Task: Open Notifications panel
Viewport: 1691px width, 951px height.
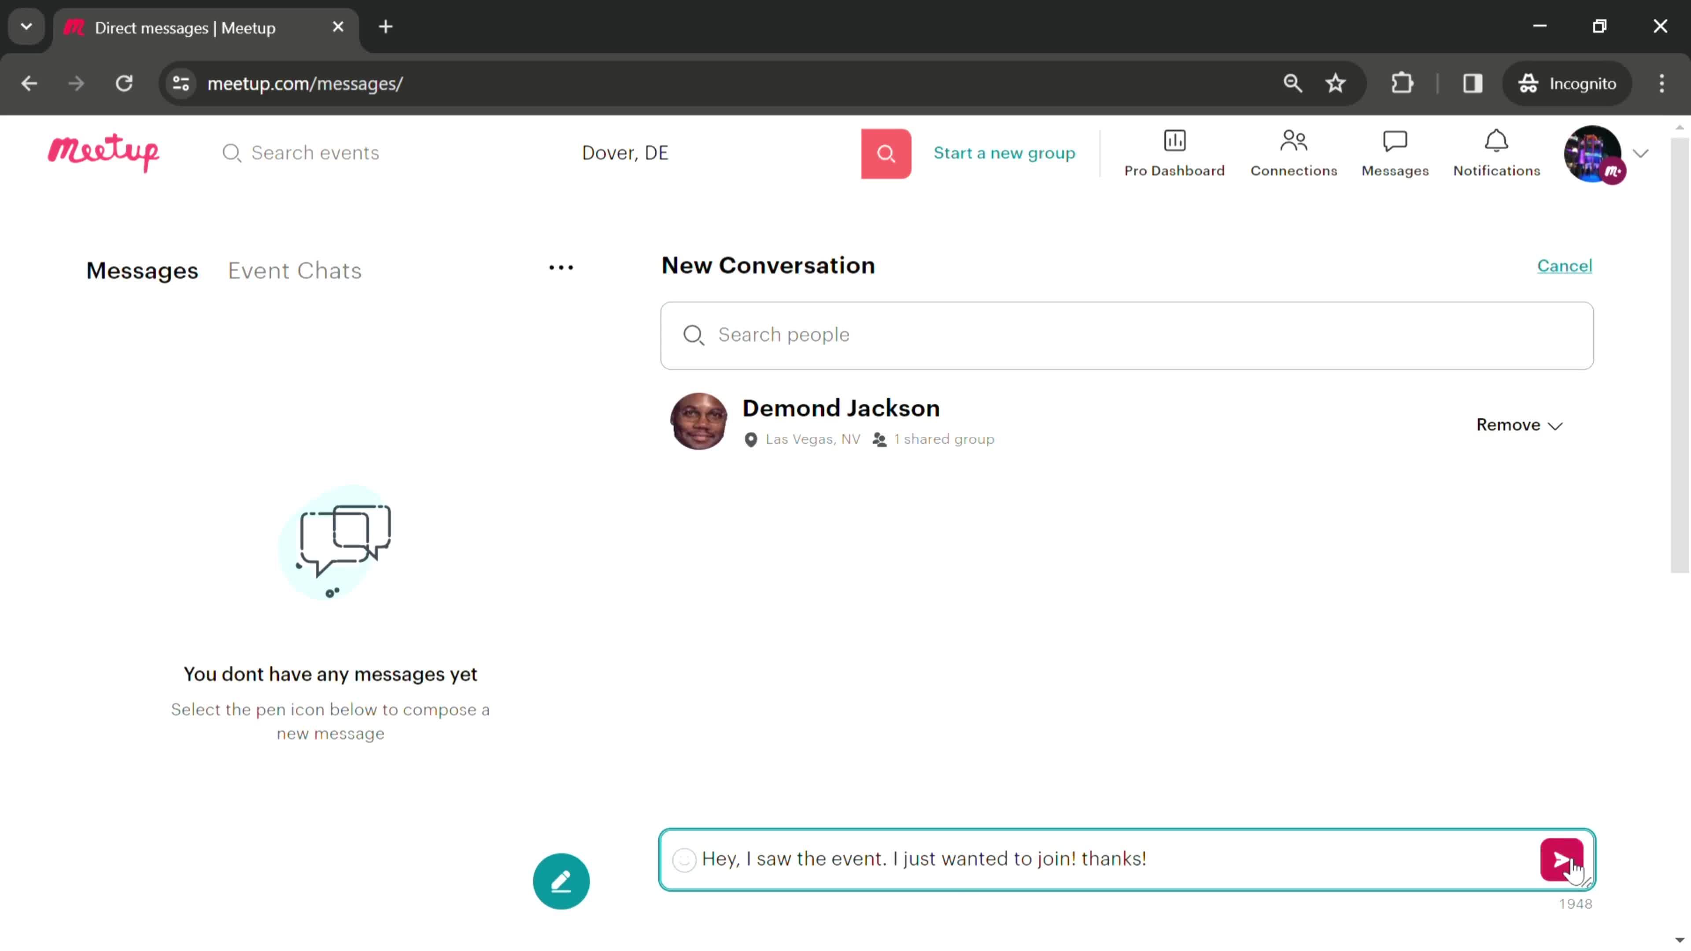Action: click(x=1496, y=152)
